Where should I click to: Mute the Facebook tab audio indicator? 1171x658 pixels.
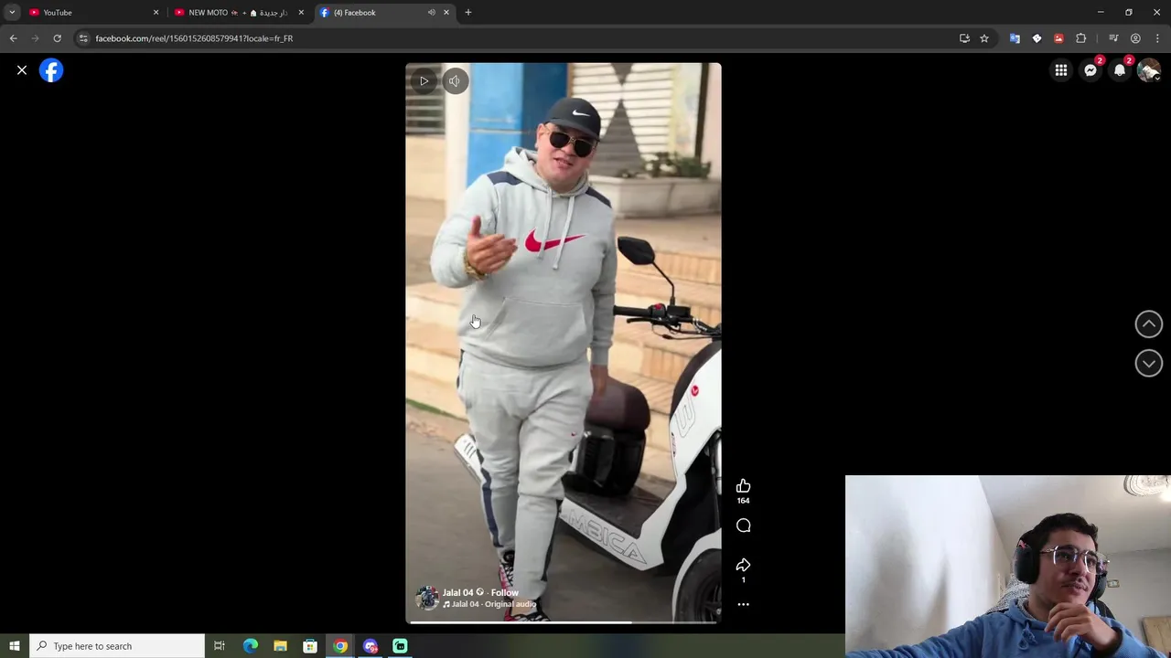pos(431,13)
